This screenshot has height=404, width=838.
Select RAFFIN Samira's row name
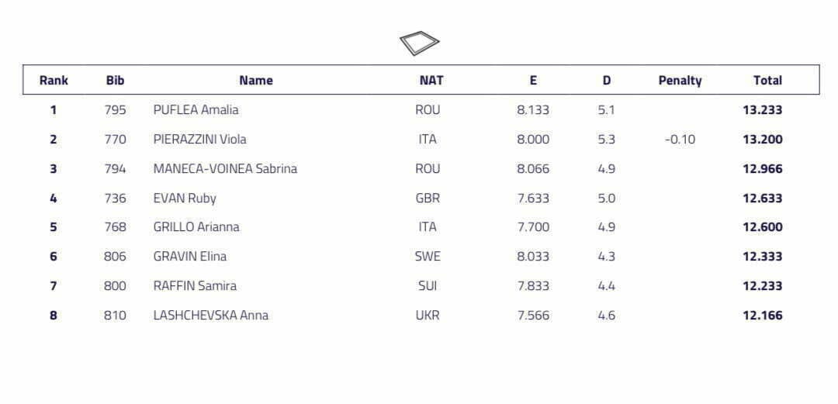[x=195, y=286]
